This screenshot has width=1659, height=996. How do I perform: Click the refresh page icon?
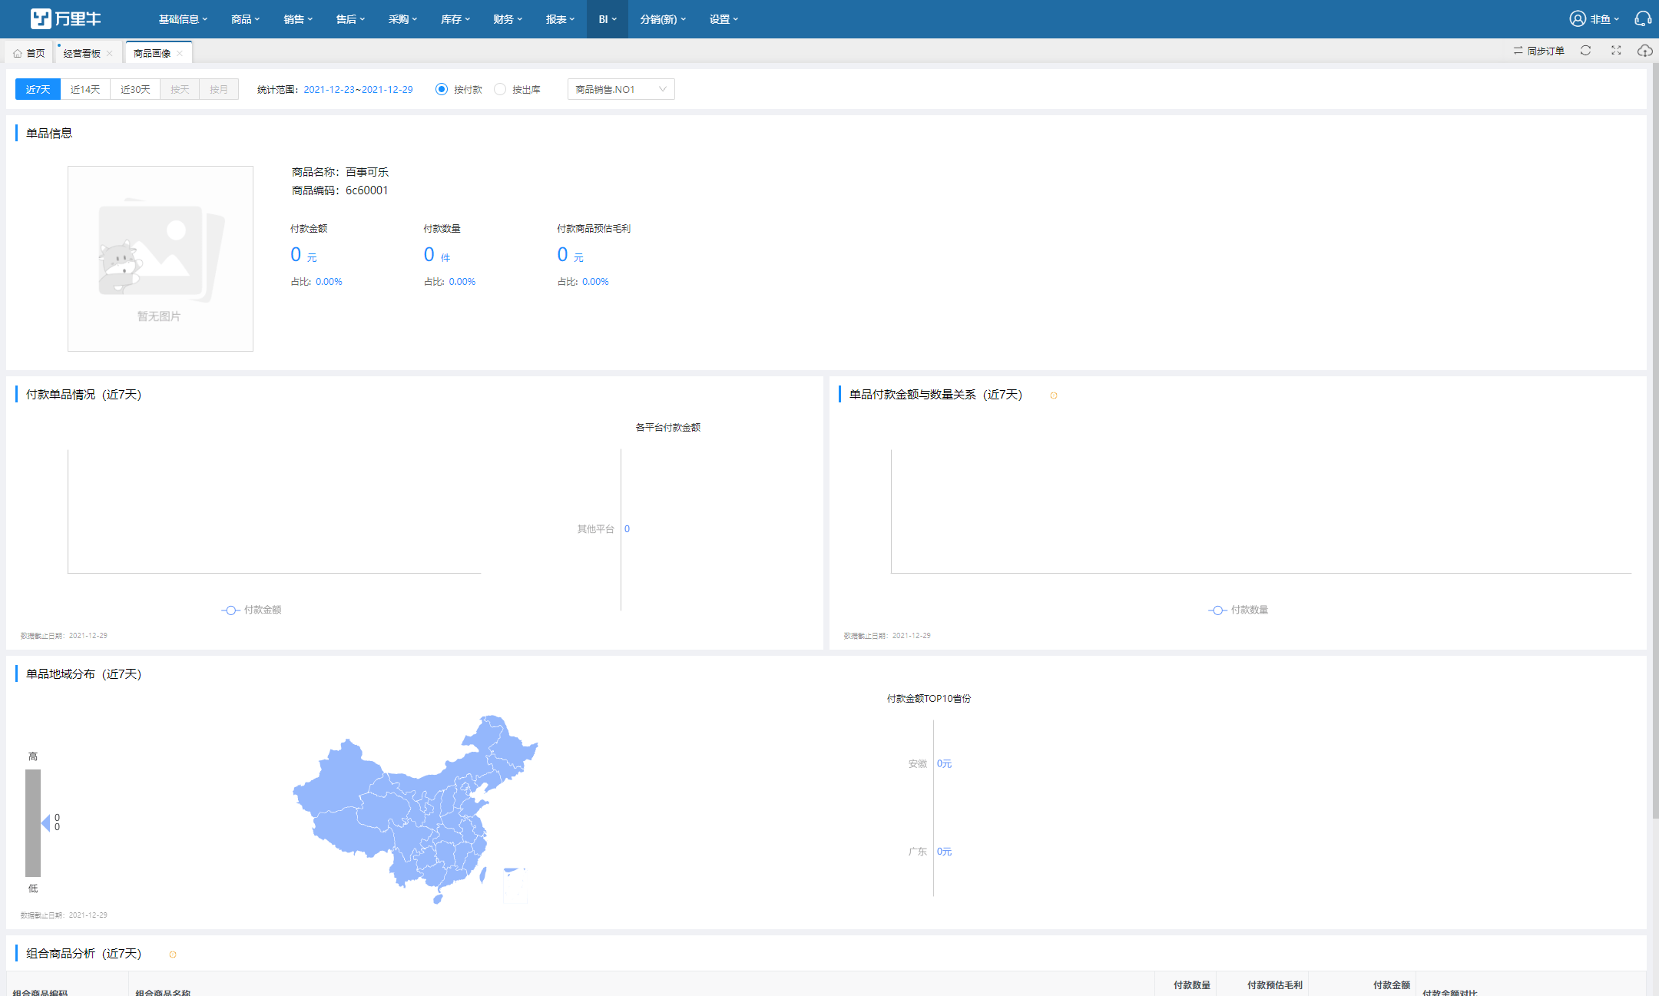[1585, 51]
